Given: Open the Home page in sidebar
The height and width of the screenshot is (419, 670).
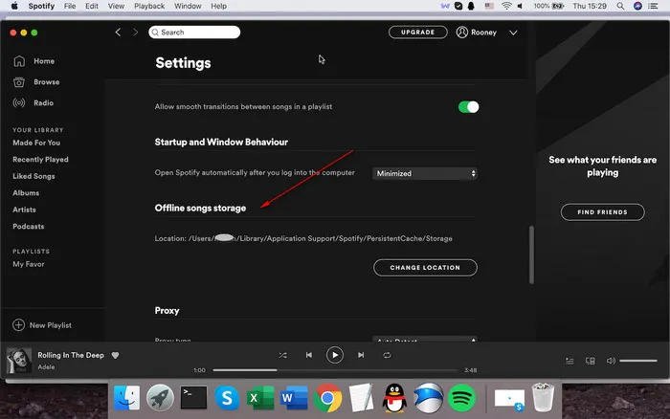Looking at the screenshot, I should pos(34,61).
